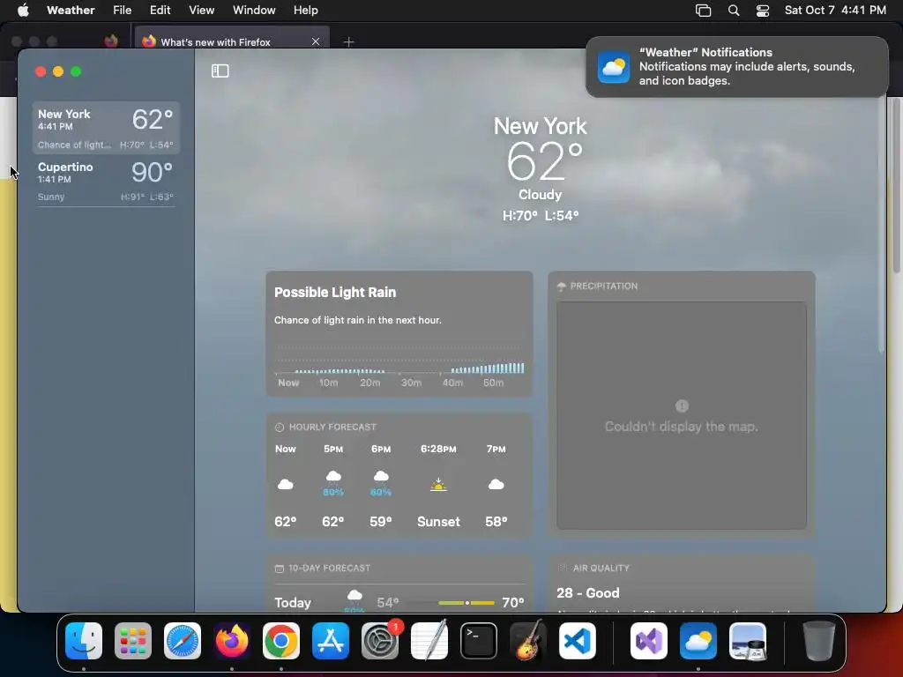Open the Apple menu
The width and height of the screenshot is (903, 677).
pyautogui.click(x=23, y=11)
